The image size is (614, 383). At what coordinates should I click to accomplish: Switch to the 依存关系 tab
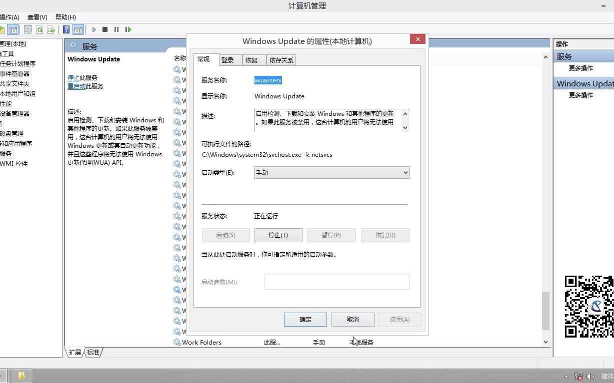[280, 60]
